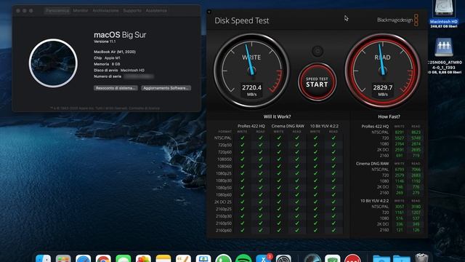
Task: Click the Disk Speed Test title
Action: tap(242, 20)
